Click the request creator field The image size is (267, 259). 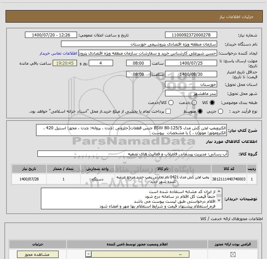click(148, 53)
